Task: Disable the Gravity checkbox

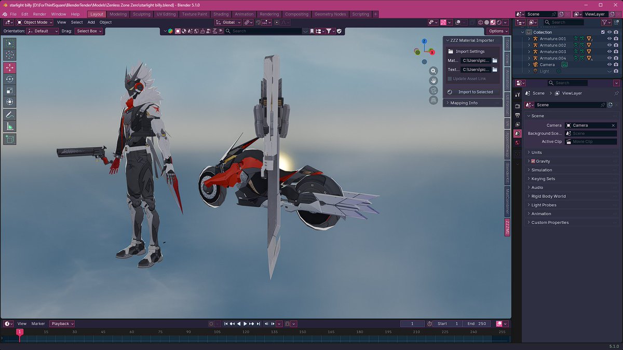Action: coord(533,161)
